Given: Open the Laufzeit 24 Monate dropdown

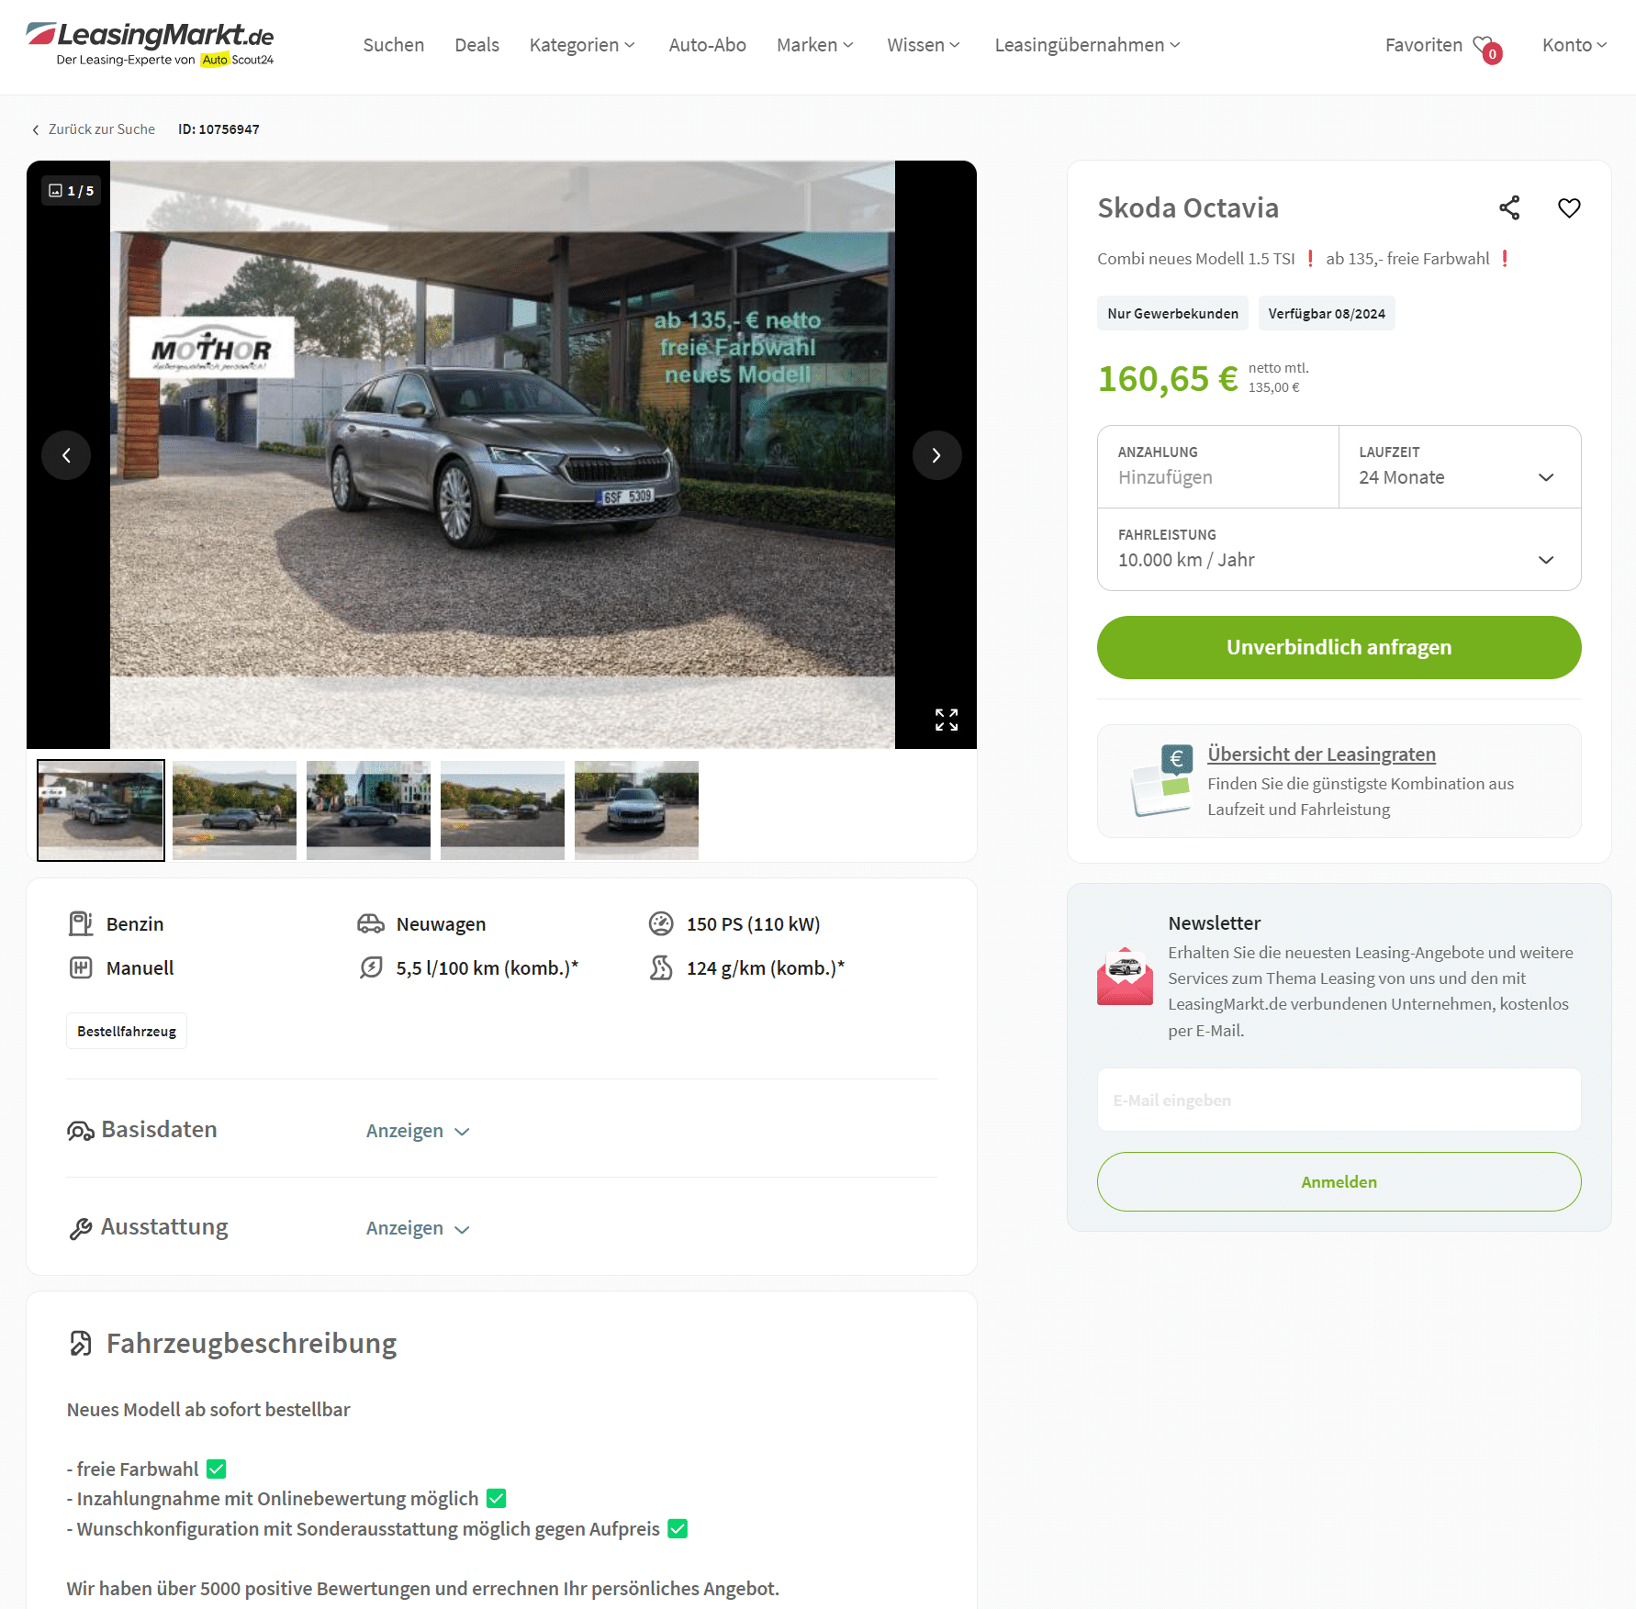Looking at the screenshot, I should [x=1460, y=466].
